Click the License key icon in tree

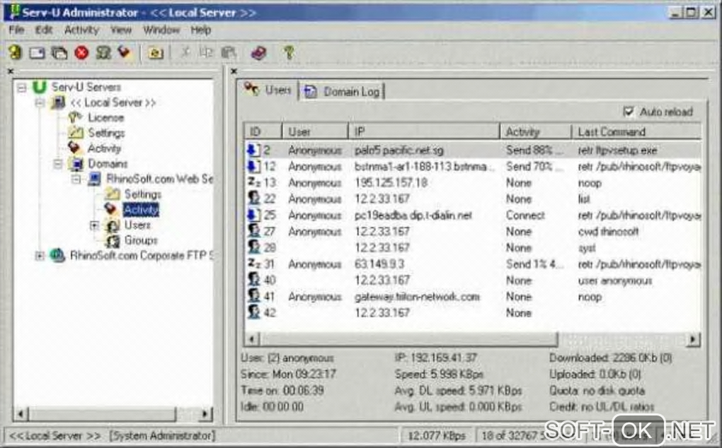pyautogui.click(x=74, y=117)
